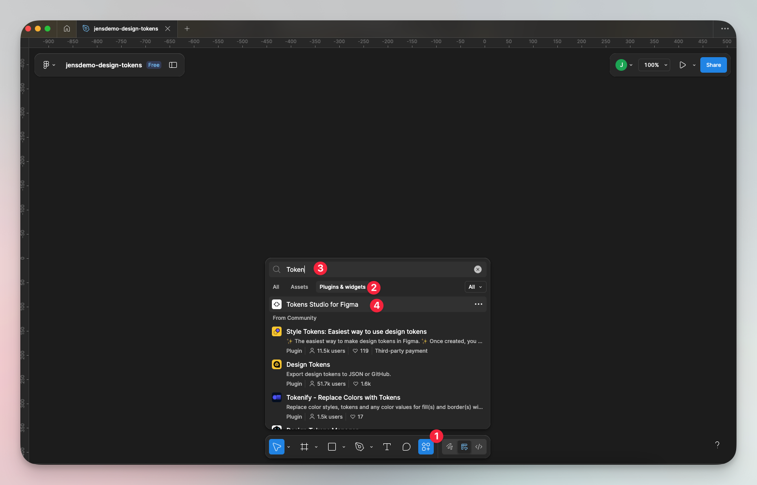Toggle the sidebar panel icon
Image resolution: width=757 pixels, height=485 pixels.
(173, 65)
